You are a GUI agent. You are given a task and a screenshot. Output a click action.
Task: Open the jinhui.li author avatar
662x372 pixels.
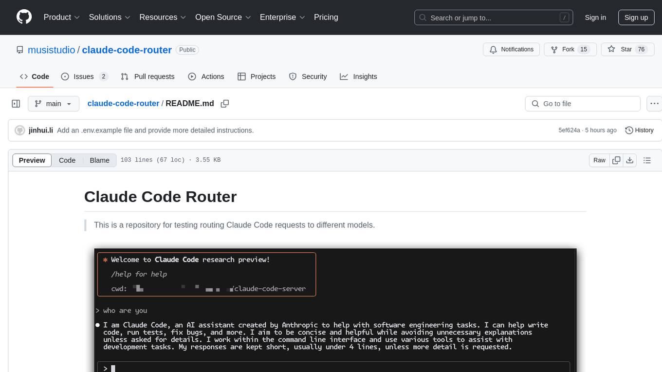pos(20,130)
